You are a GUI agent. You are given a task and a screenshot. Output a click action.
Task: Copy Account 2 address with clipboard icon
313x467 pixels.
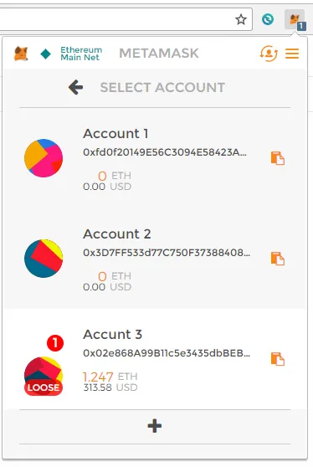pos(278,259)
